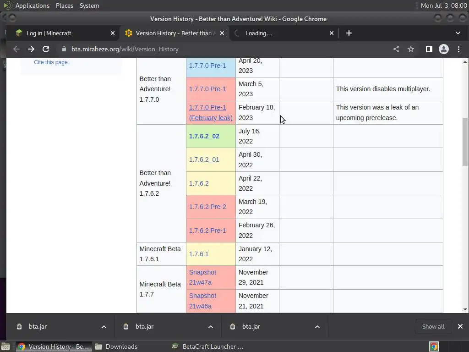Open the 1.7.6.2 version link
Screen dimensions: 469x352
click(199, 183)
